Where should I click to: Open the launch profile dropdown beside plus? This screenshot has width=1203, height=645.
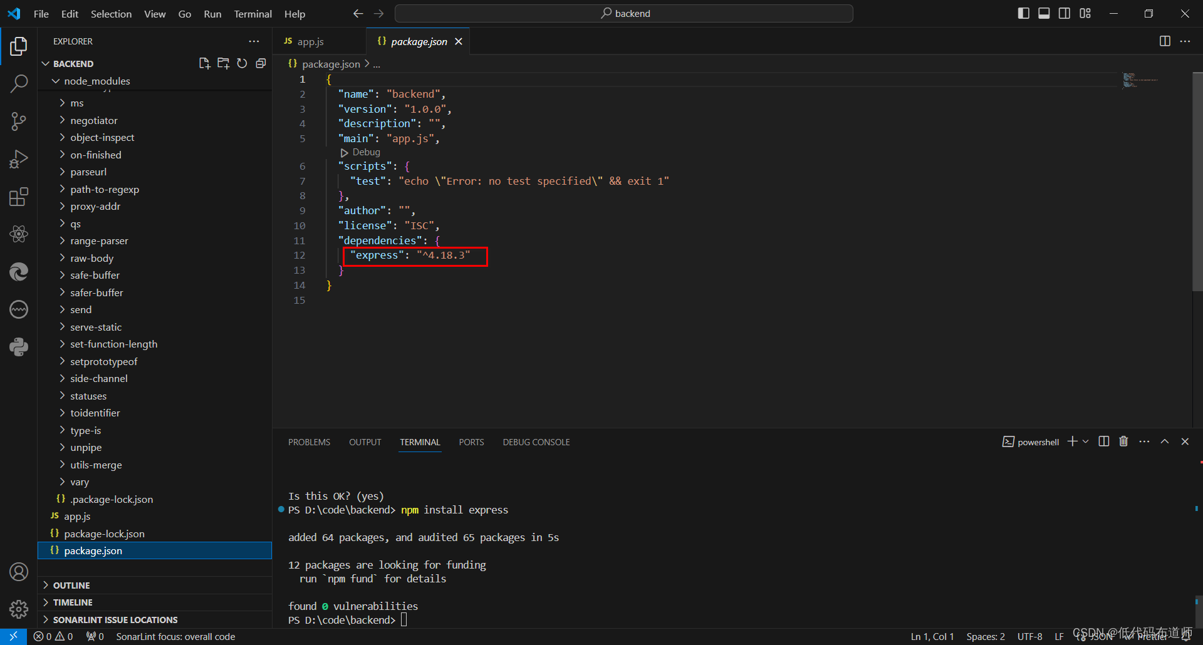[1086, 441]
